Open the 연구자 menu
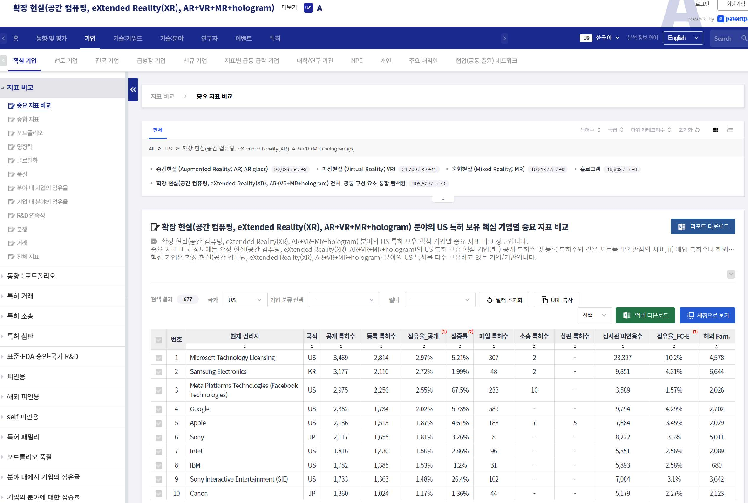The width and height of the screenshot is (748, 503). [209, 38]
